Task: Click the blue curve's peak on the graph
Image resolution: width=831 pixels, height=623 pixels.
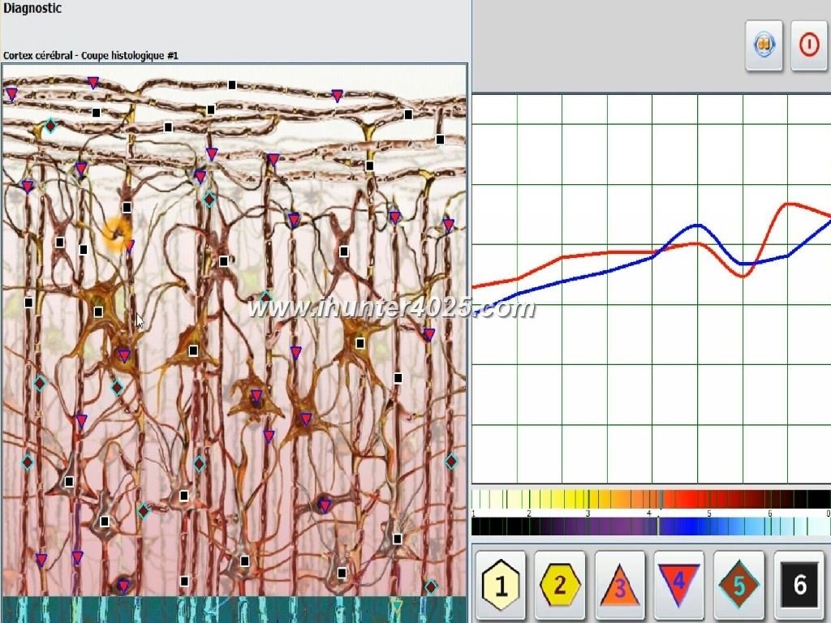Action: pyautogui.click(x=698, y=225)
